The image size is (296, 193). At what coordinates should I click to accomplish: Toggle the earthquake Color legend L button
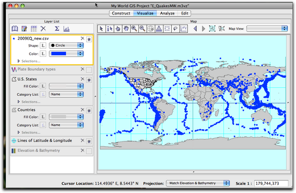click(x=43, y=54)
